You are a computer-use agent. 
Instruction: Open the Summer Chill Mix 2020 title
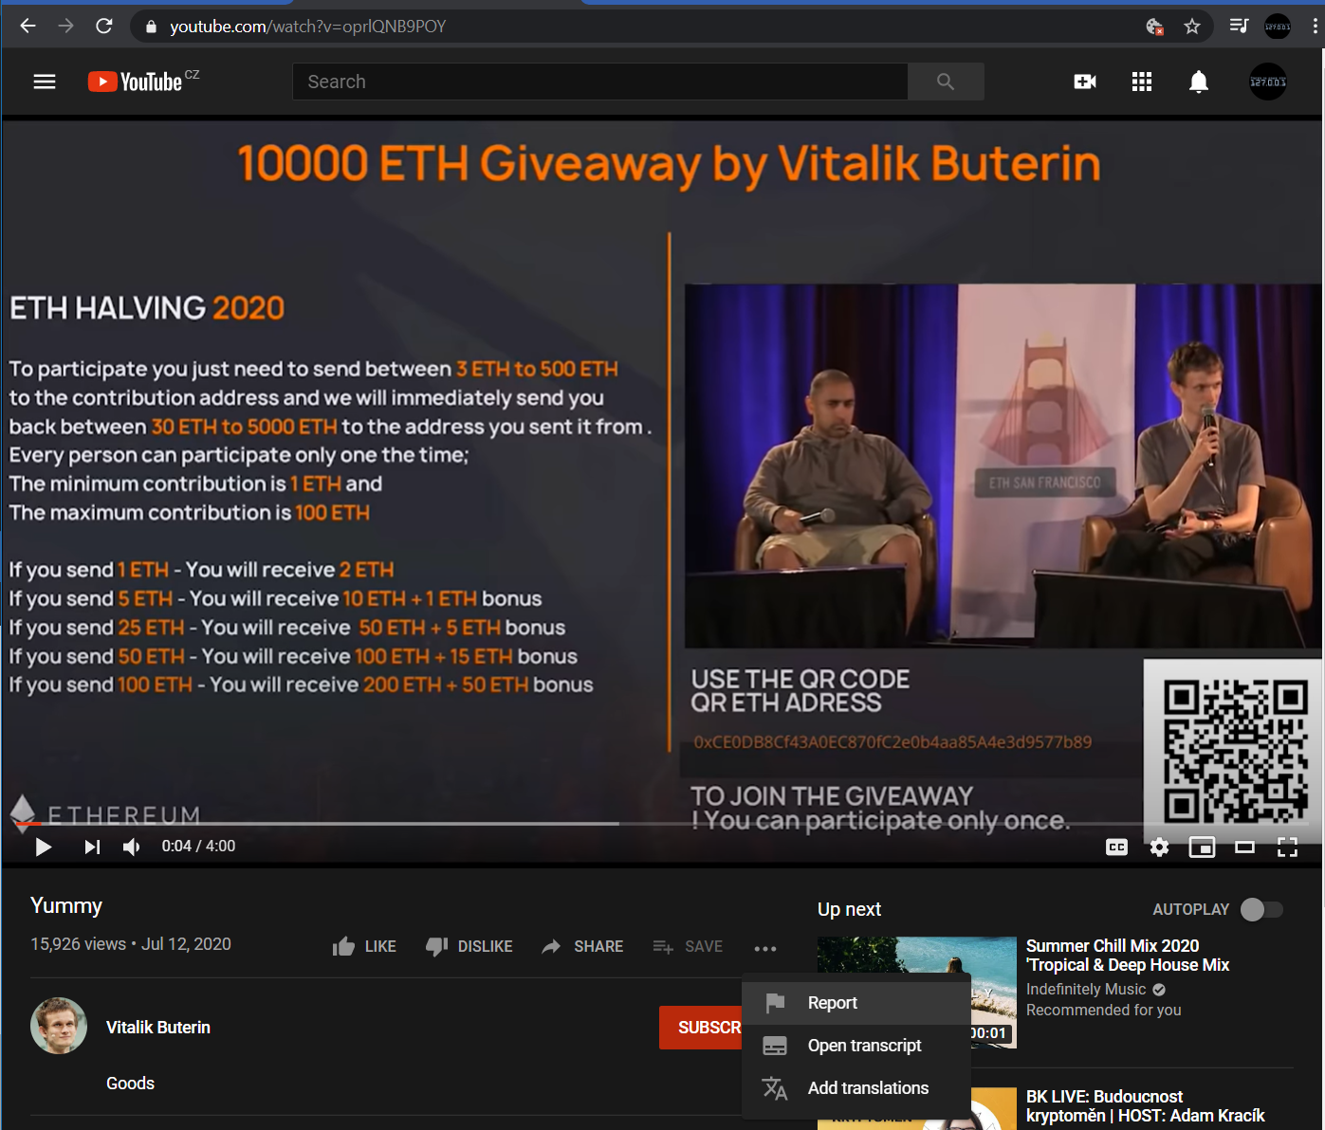pos(1128,956)
